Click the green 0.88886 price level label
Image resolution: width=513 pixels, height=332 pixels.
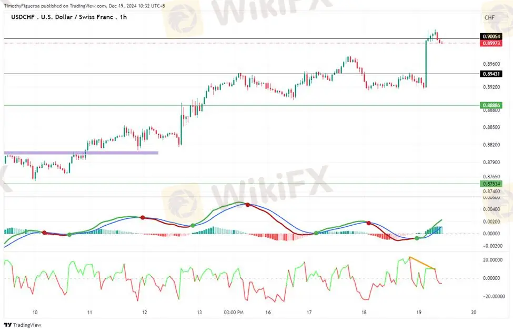[x=490, y=105]
